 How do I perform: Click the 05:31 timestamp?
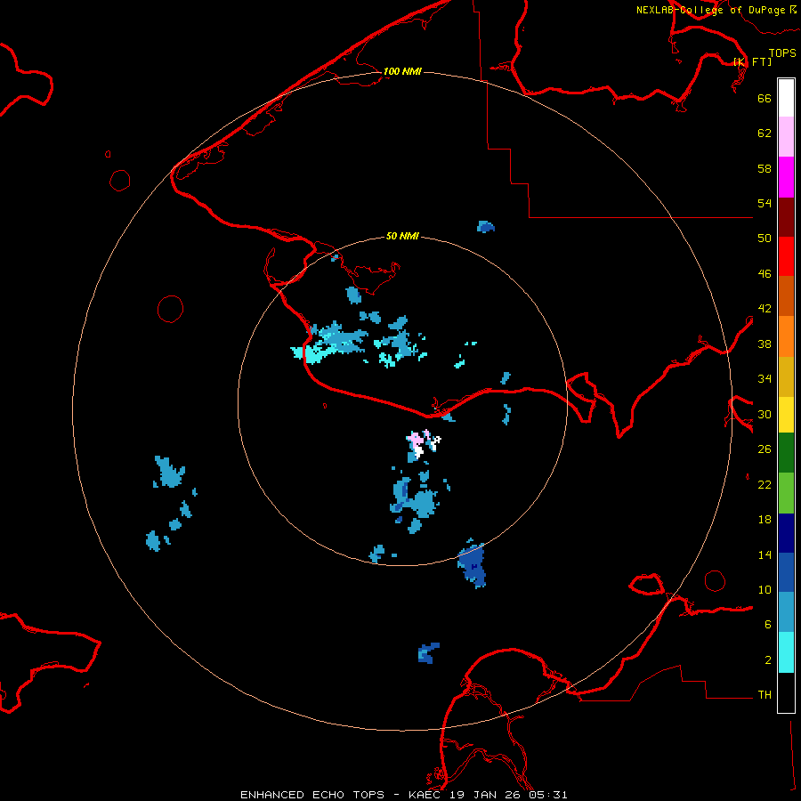tap(548, 795)
